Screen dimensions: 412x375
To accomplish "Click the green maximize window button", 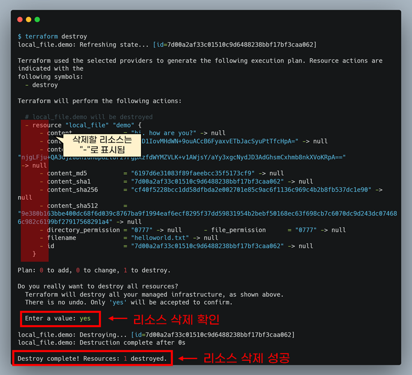I will tap(37, 19).
